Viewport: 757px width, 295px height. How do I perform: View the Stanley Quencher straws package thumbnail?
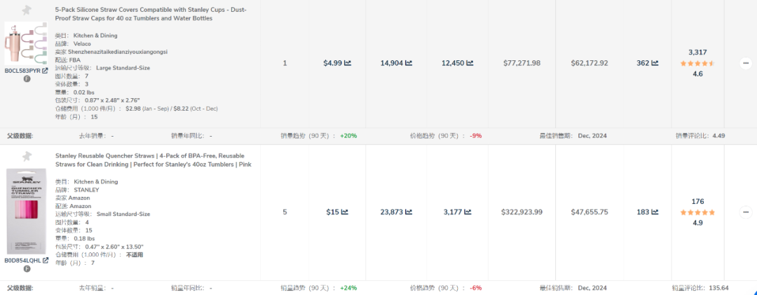click(x=27, y=212)
